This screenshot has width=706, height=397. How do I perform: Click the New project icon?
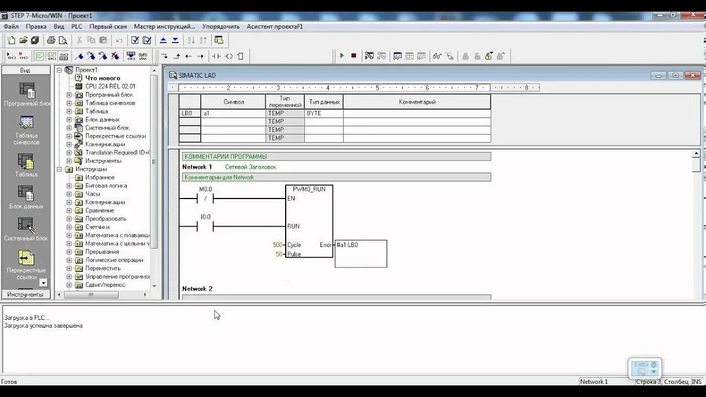tap(11, 40)
